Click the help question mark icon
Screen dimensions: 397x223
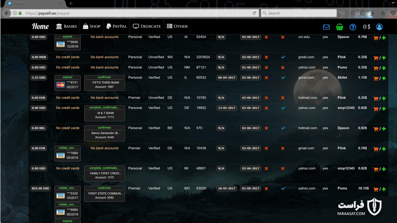coord(353,27)
